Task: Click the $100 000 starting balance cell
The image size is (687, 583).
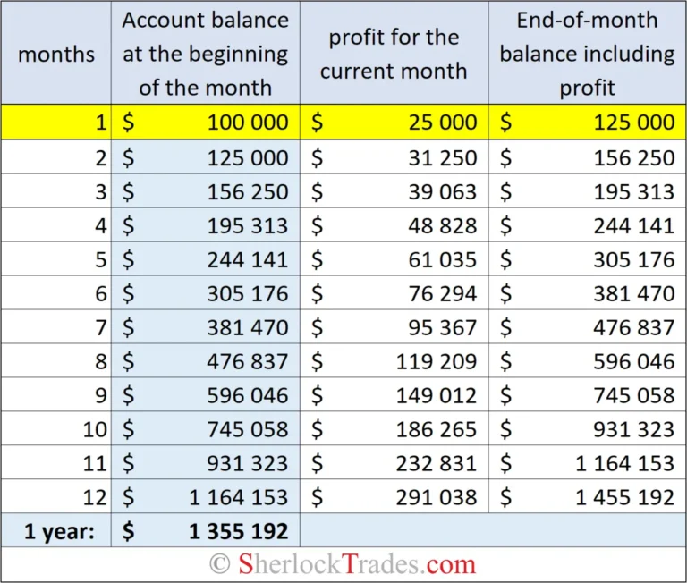Action: pyautogui.click(x=247, y=123)
